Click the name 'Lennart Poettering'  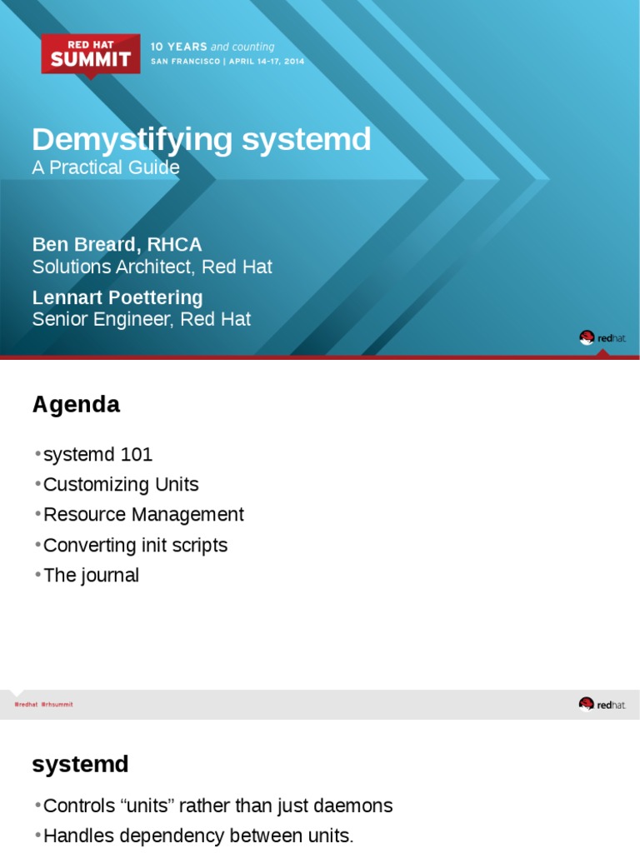(x=117, y=297)
